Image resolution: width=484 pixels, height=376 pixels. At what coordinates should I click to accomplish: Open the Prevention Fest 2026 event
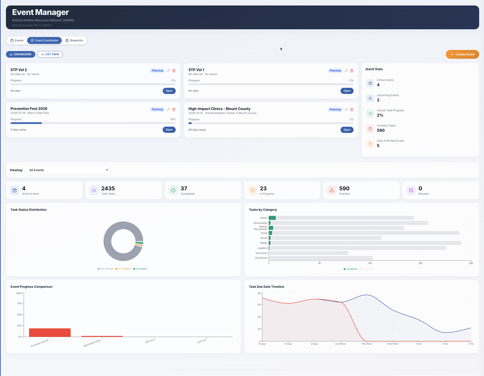point(169,129)
